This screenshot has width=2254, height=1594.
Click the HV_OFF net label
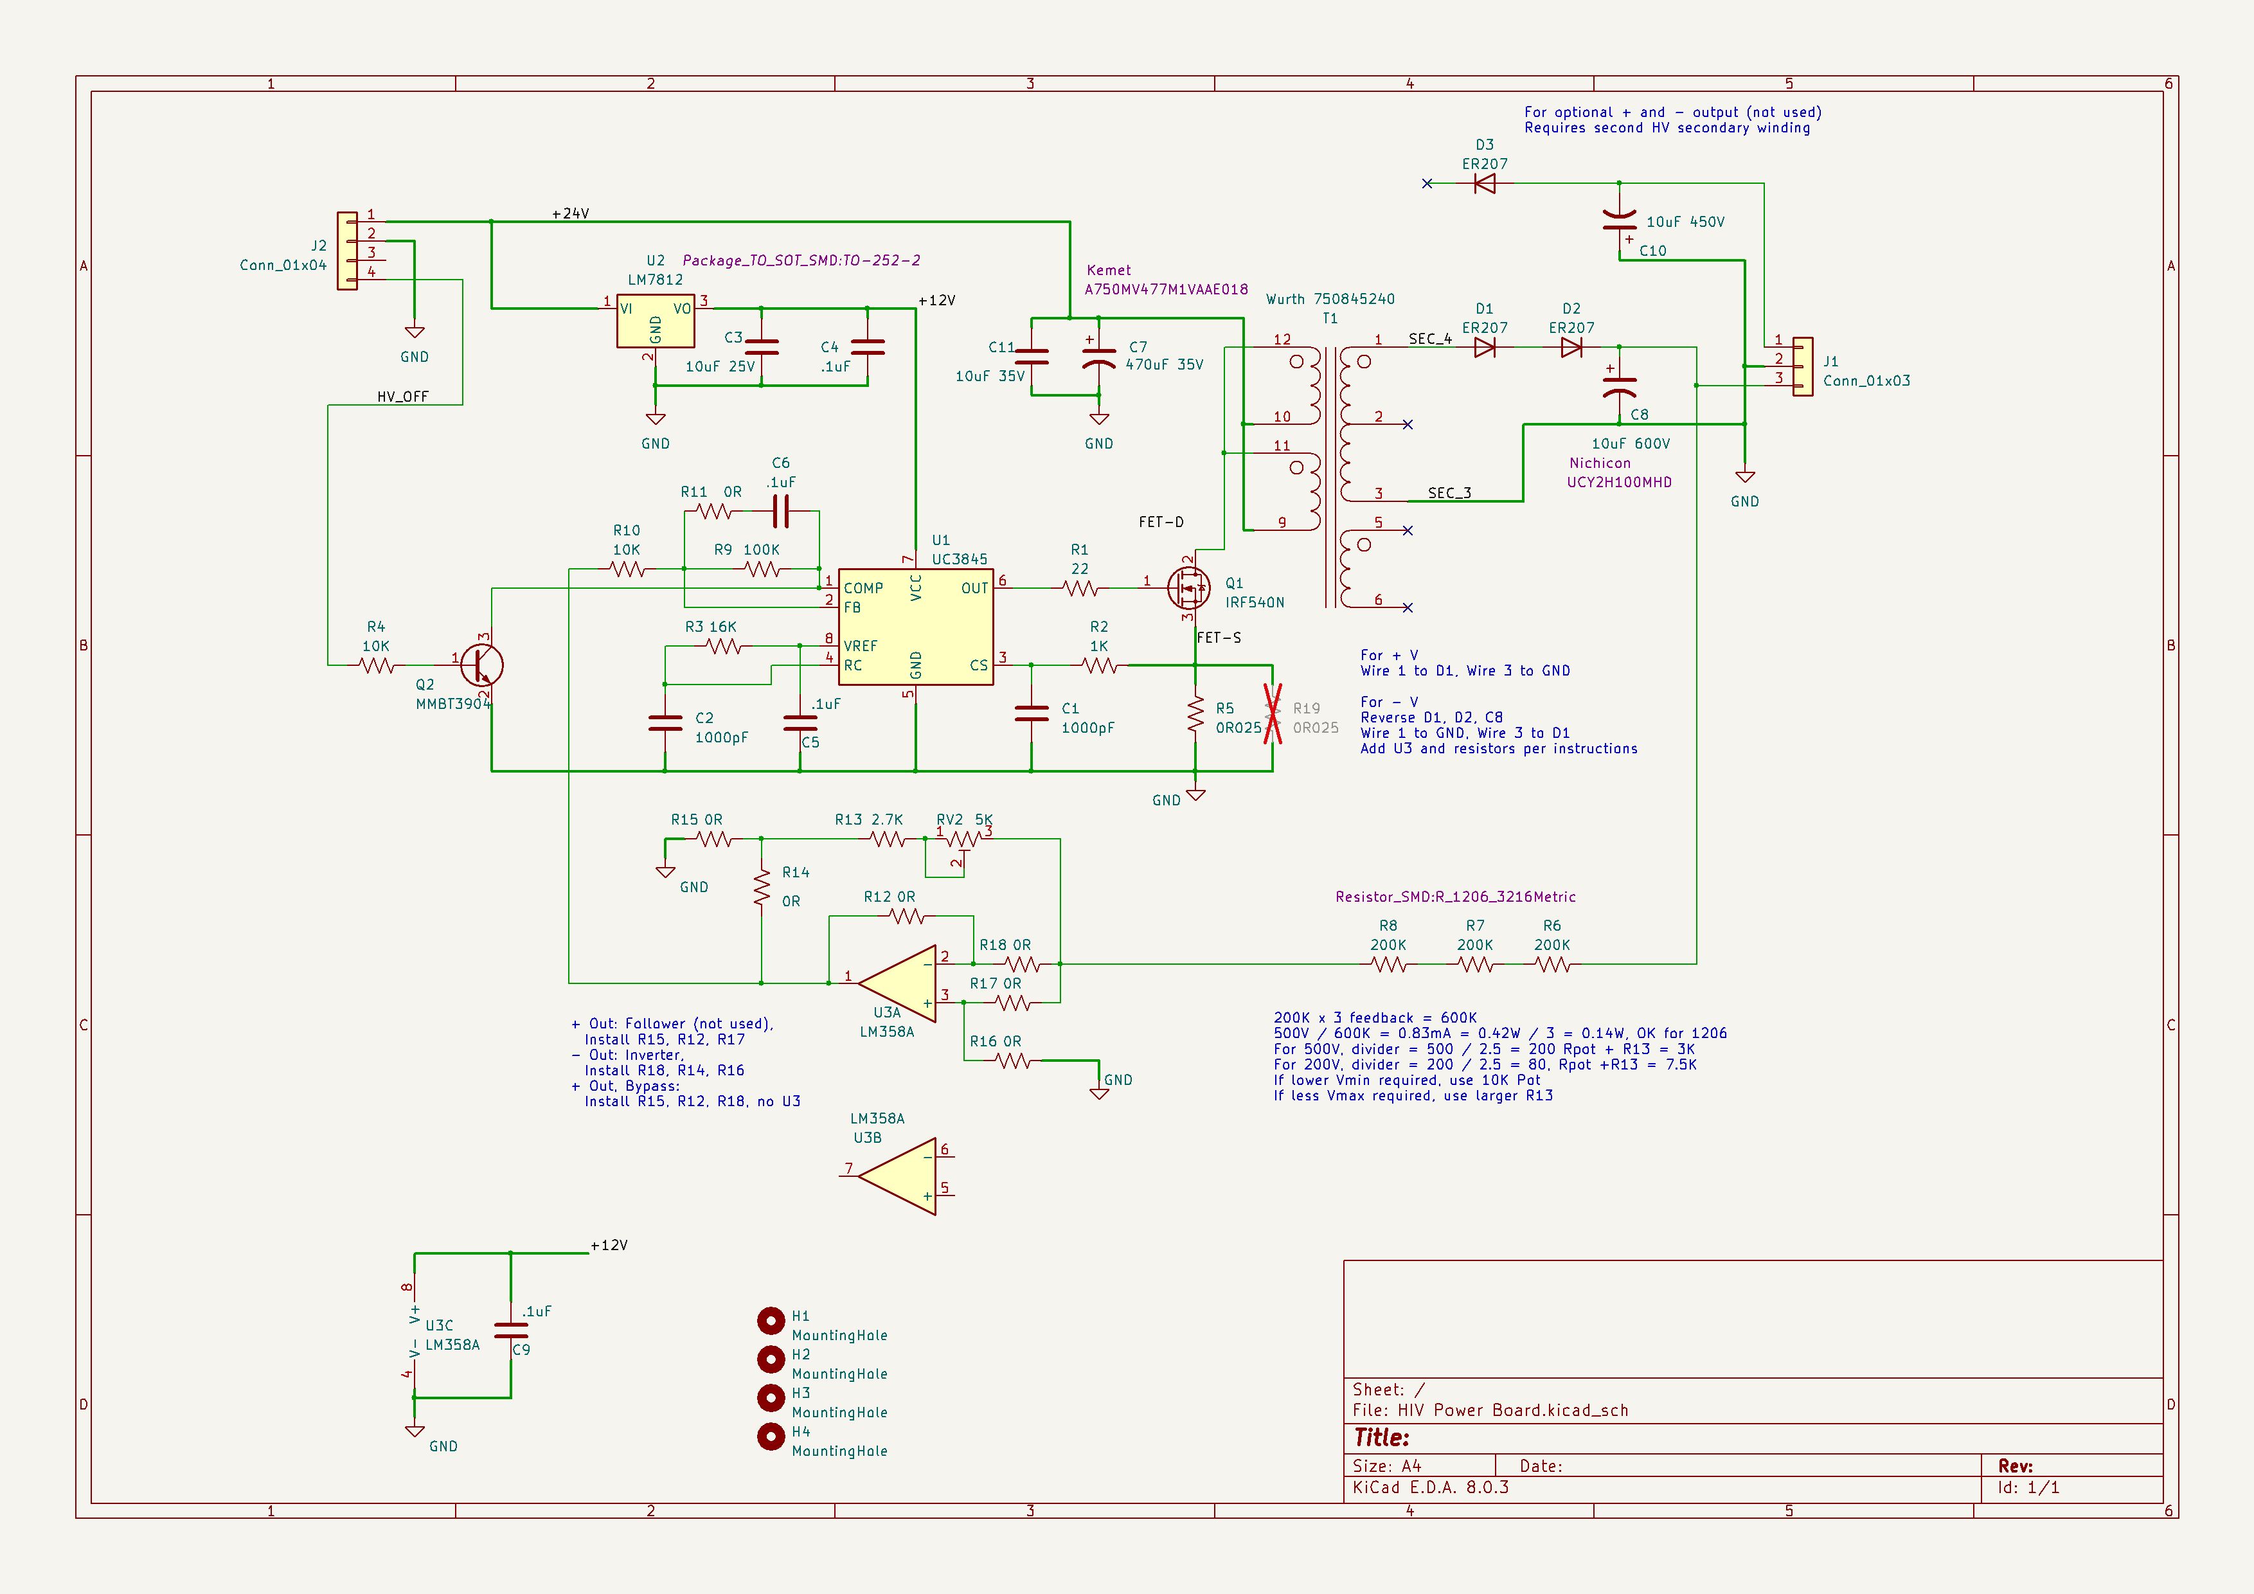click(x=402, y=397)
